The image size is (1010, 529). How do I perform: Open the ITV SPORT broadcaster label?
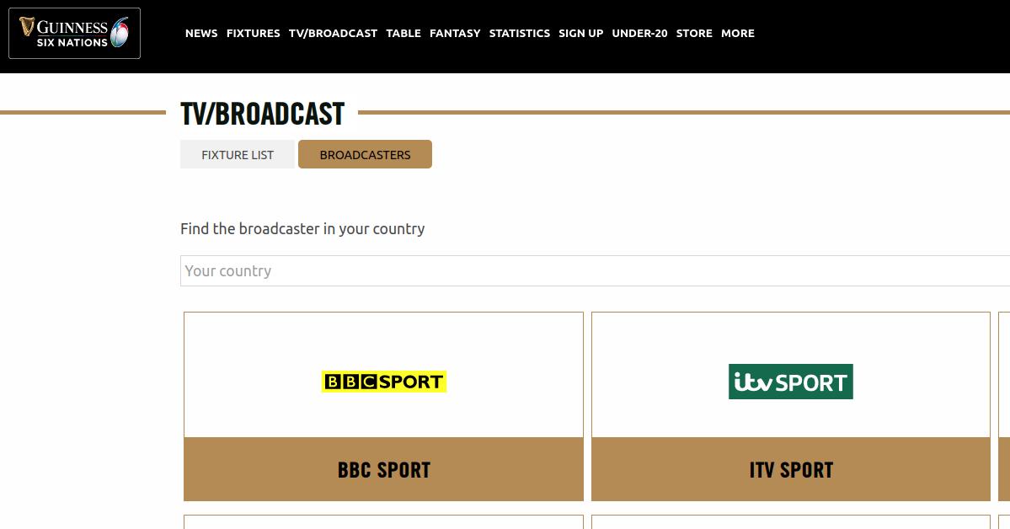point(791,470)
